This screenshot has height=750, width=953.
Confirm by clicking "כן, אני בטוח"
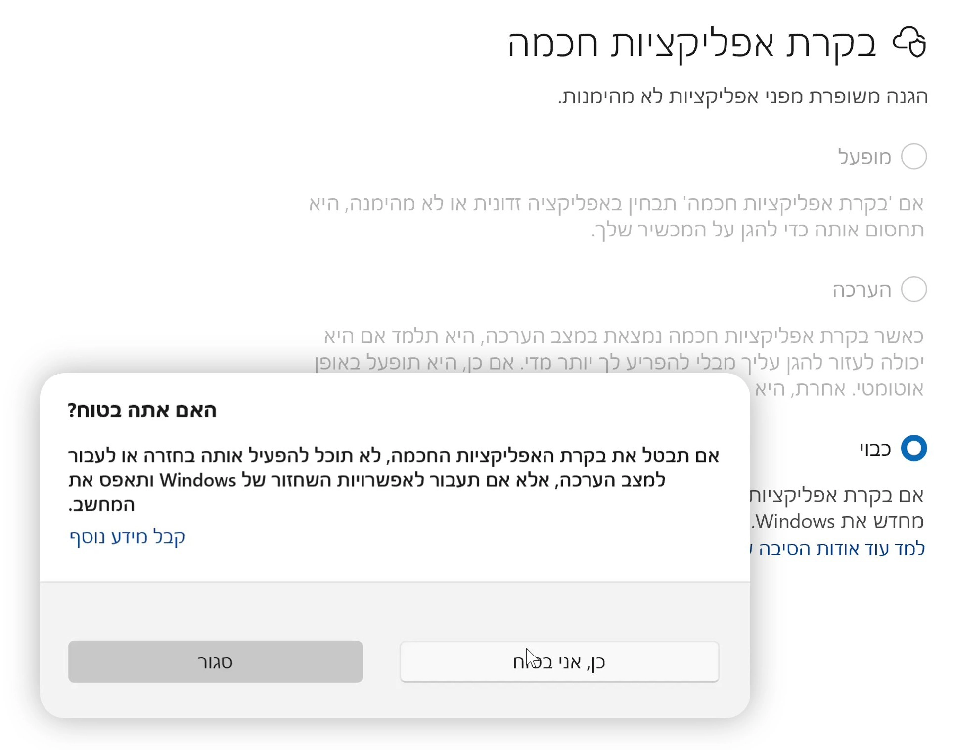(559, 661)
